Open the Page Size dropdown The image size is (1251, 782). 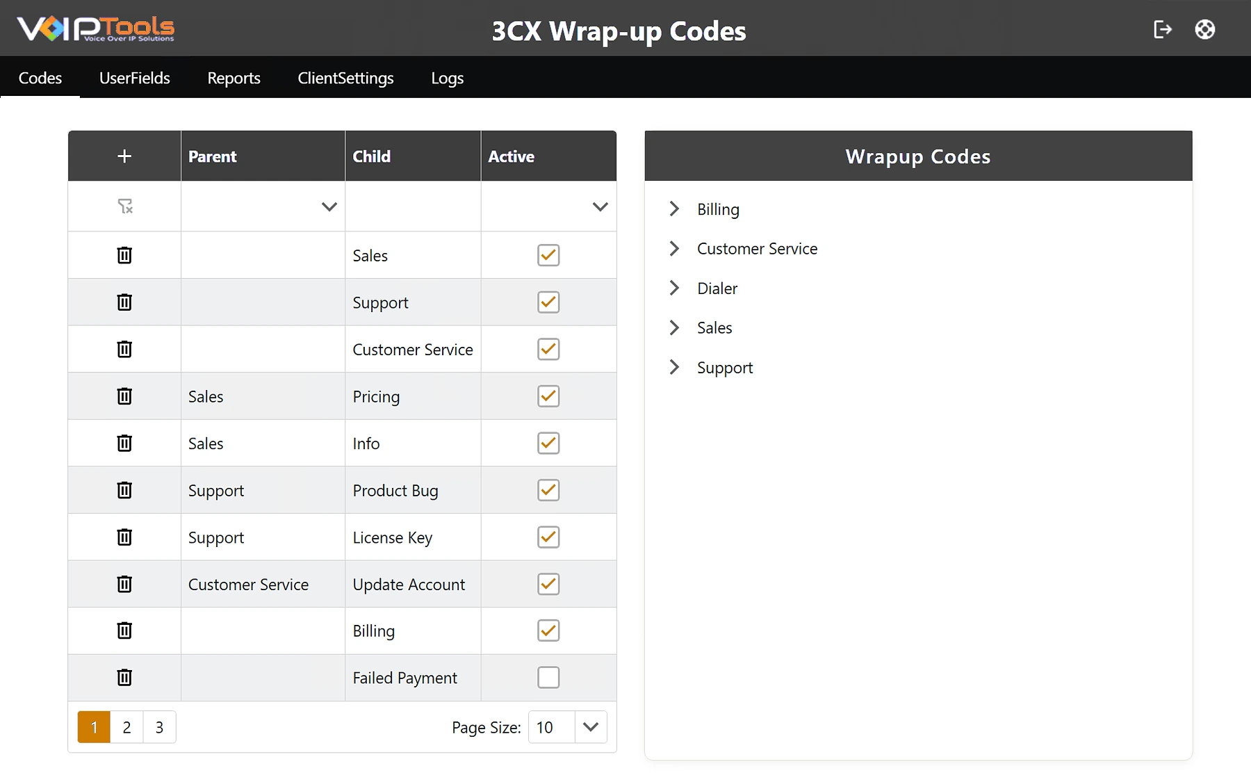(591, 727)
